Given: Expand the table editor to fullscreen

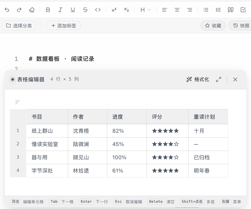Looking at the screenshot, I should pos(219,80).
